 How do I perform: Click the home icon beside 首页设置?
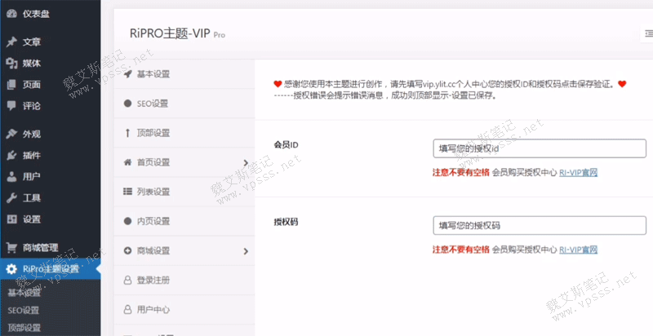128,162
